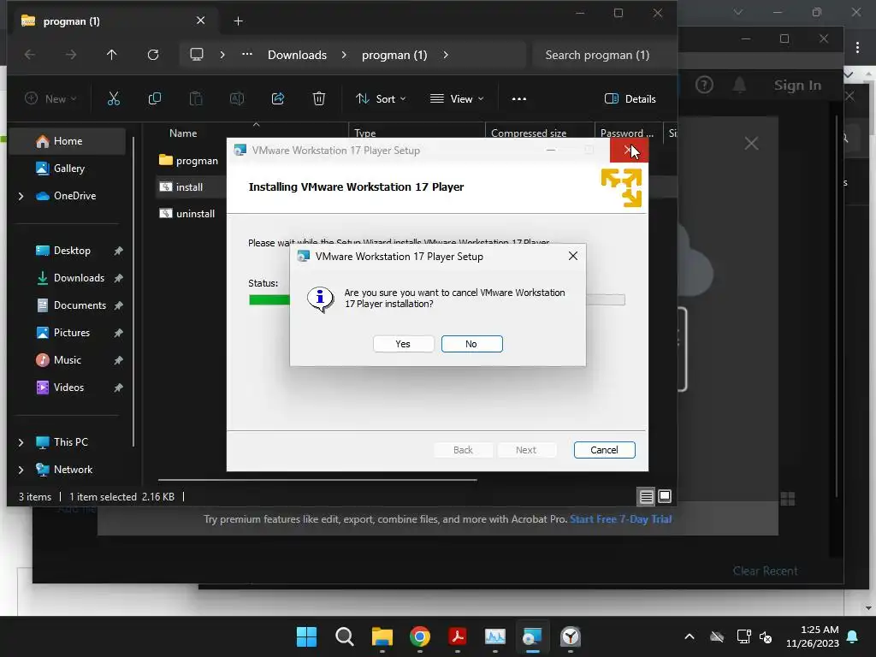Open the VMware setup taskbar icon
The width and height of the screenshot is (876, 657).
[532, 636]
